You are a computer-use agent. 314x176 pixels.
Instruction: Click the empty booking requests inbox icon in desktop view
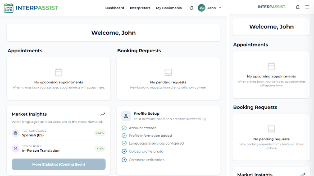click(x=168, y=72)
